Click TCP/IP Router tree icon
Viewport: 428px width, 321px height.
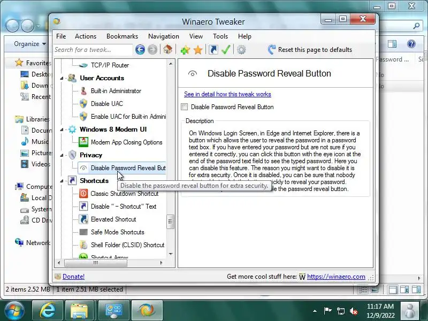tap(83, 65)
